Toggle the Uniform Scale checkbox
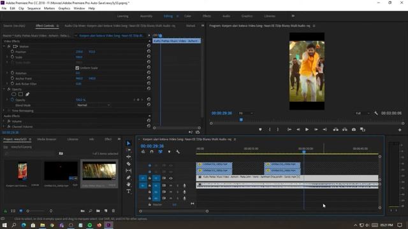Image resolution: width=408 pixels, height=229 pixels. coord(77,68)
